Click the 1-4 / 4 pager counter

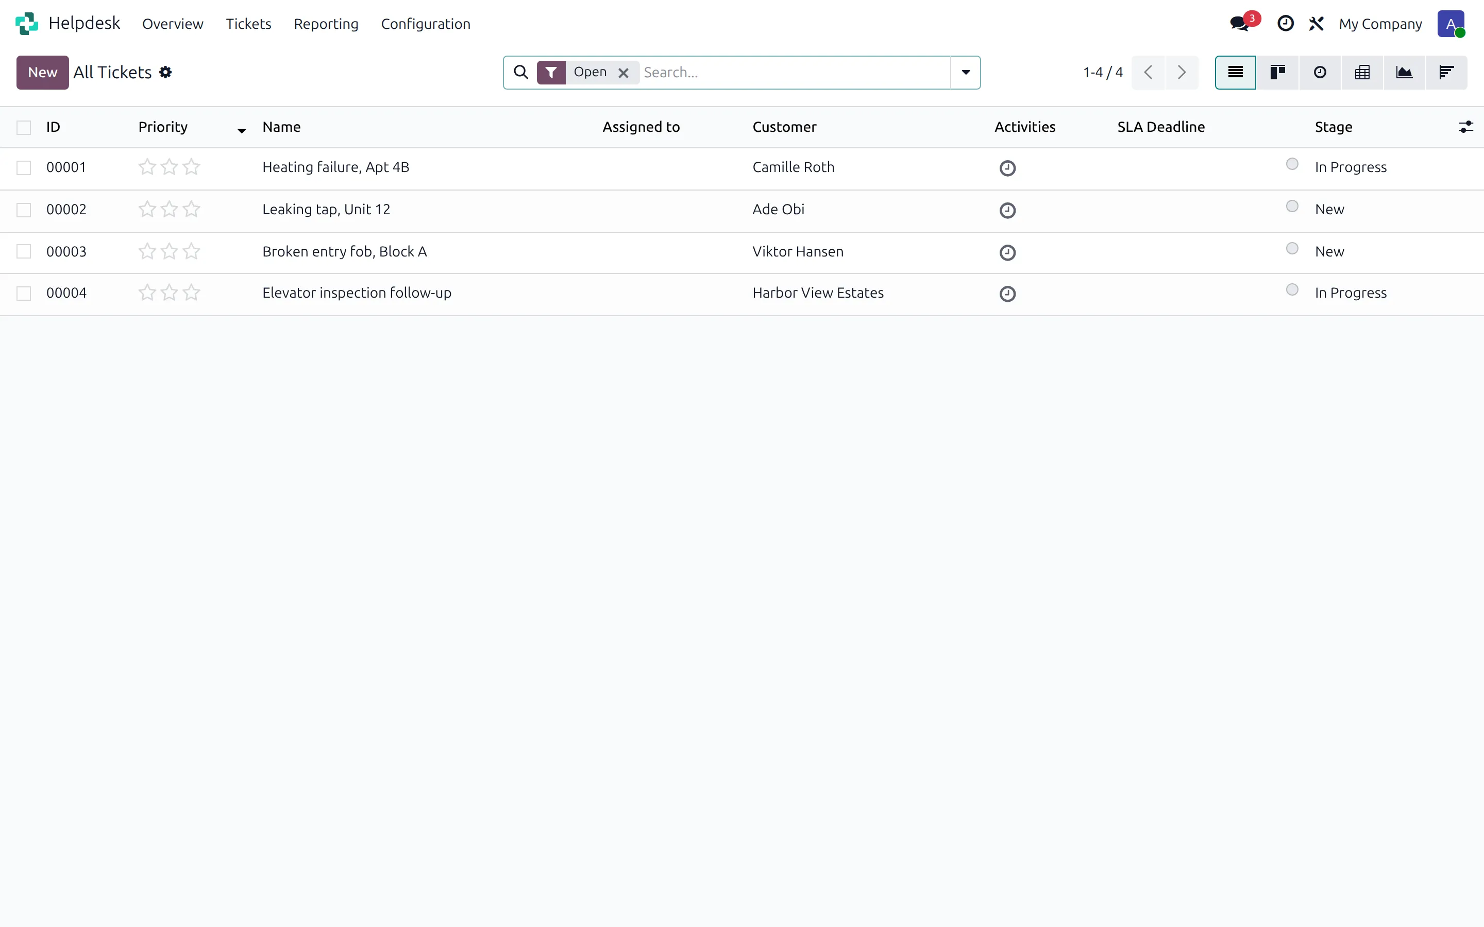tap(1103, 72)
